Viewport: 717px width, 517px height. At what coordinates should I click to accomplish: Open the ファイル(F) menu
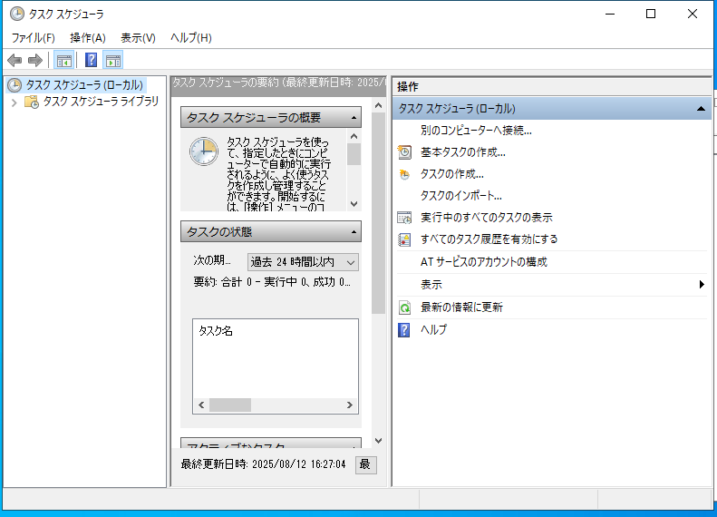tap(33, 37)
